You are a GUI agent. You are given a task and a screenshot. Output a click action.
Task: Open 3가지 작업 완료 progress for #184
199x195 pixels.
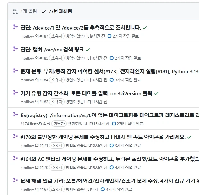point(125,80)
